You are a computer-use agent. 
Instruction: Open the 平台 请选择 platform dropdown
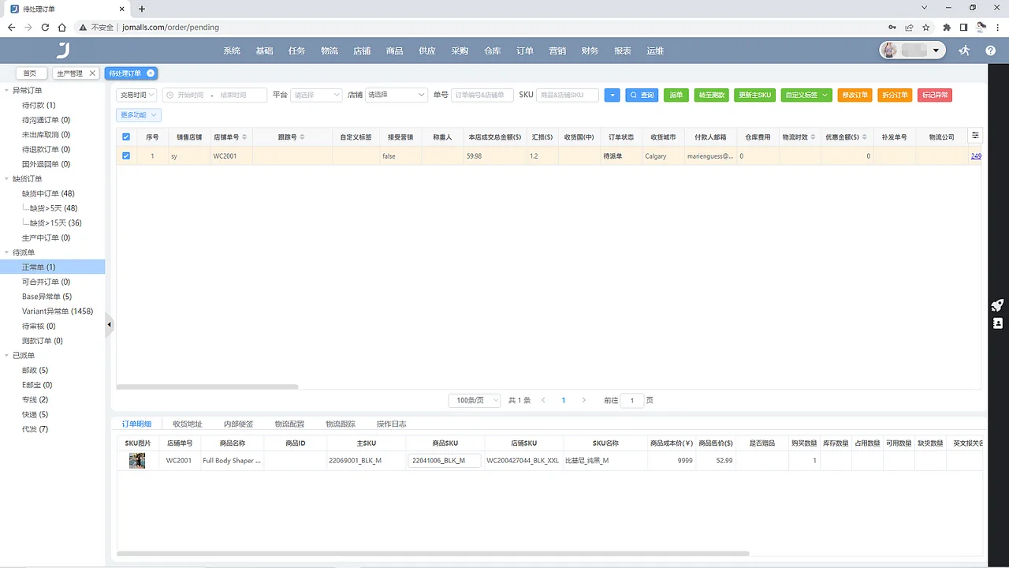pos(315,95)
